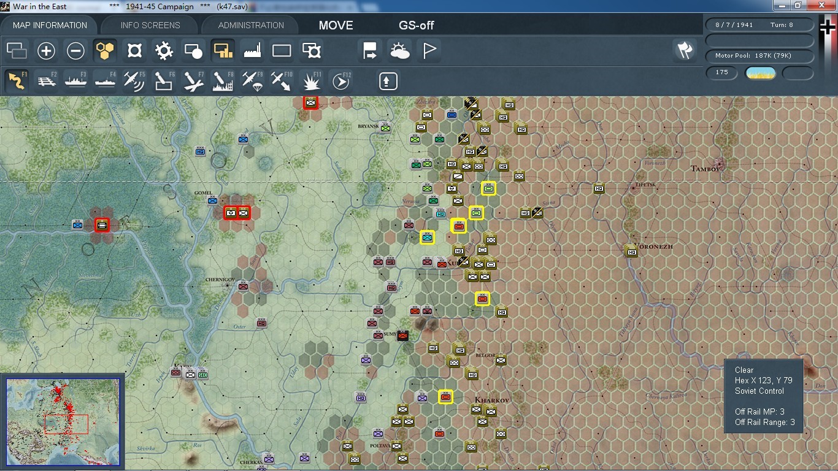Select the red-bordered unit west of Gomel

point(102,225)
